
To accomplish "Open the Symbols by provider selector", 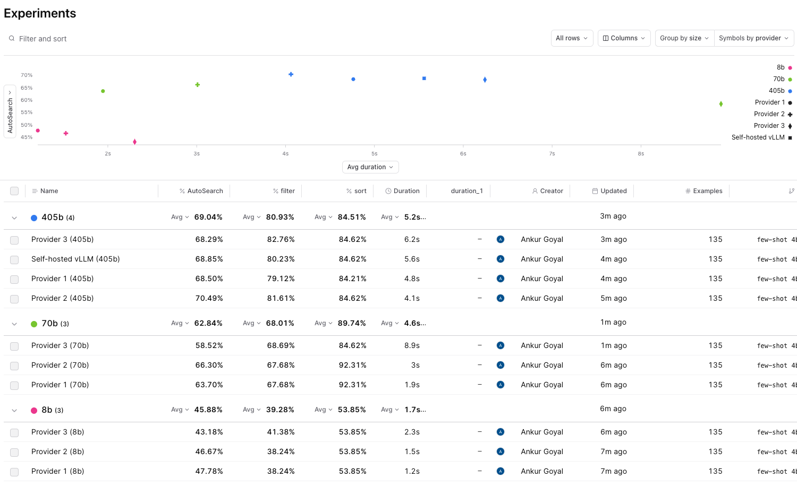I will click(x=753, y=38).
